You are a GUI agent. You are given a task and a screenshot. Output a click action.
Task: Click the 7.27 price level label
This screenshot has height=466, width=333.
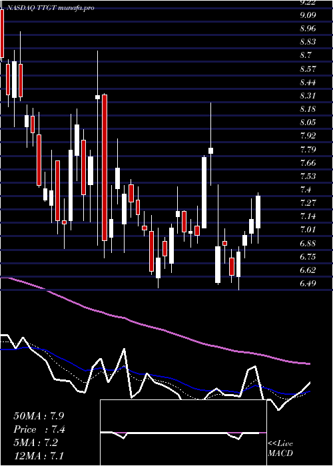coord(308,203)
